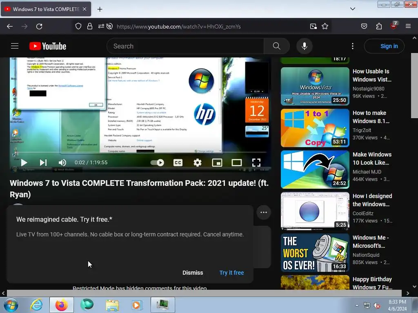This screenshot has width=418, height=313.
Task: Open the Windows Start orb
Action: 11,305
